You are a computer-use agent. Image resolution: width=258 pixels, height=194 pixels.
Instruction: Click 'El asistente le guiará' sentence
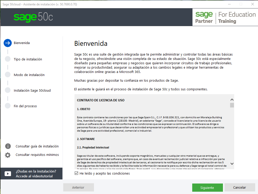(x=141, y=89)
